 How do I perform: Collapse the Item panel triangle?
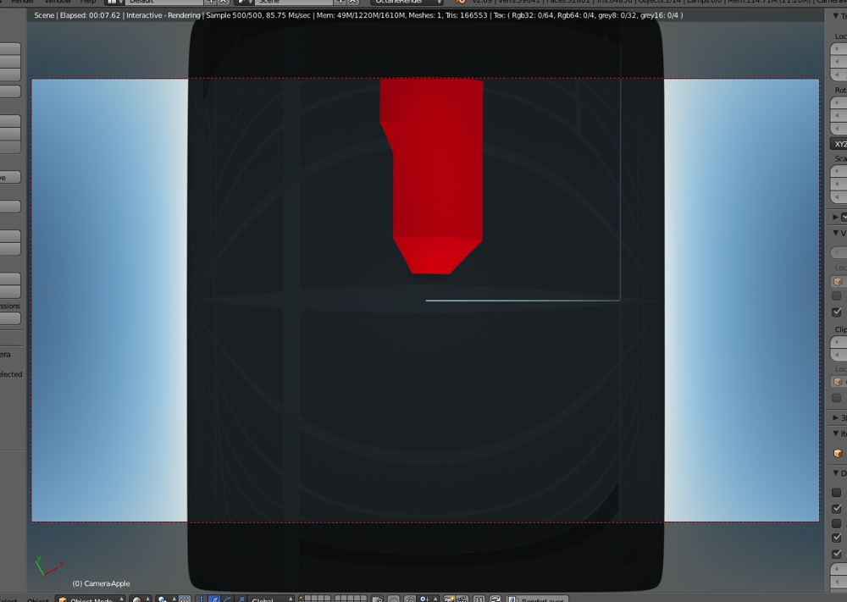pos(836,434)
